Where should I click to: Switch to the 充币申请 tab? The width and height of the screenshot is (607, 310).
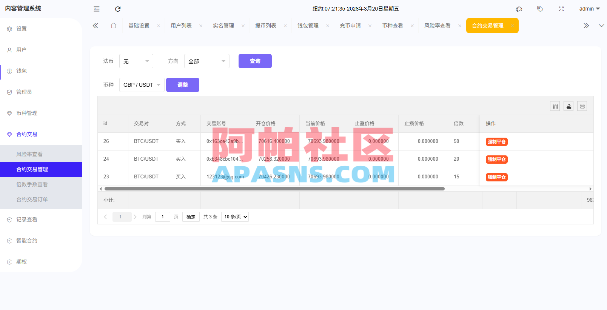pos(350,26)
